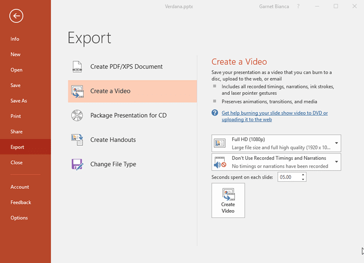Click the Full HD quality slide icon
364x263 pixels.
tap(219, 143)
